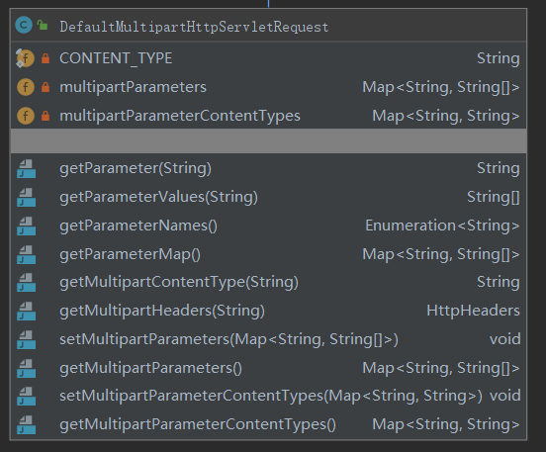Click the field icon next to CONTENT_TYPE
Image resolution: width=546 pixels, height=452 pixels.
(x=25, y=58)
